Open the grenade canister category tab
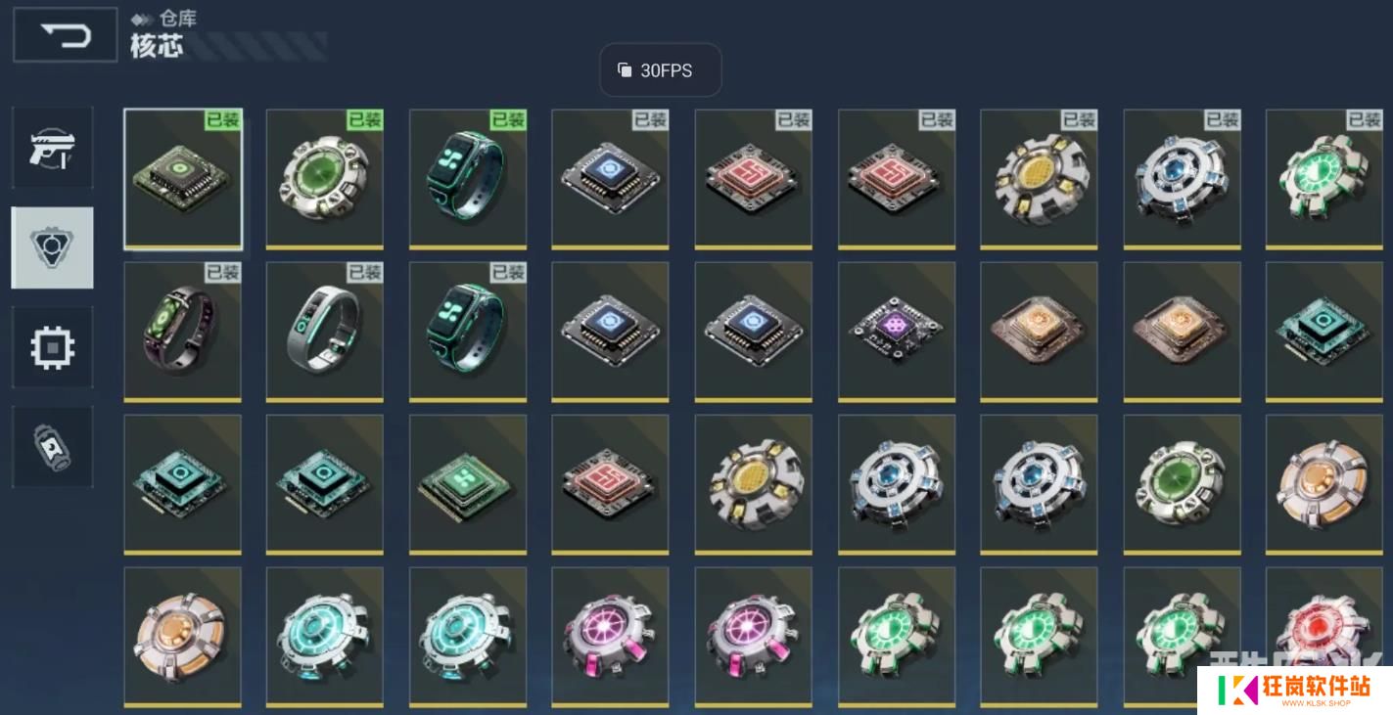Viewport: 1393px width, 715px height. (x=53, y=447)
